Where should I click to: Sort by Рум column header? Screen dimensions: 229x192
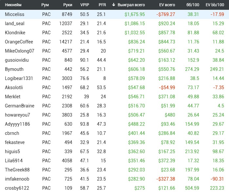tap(45, 5)
